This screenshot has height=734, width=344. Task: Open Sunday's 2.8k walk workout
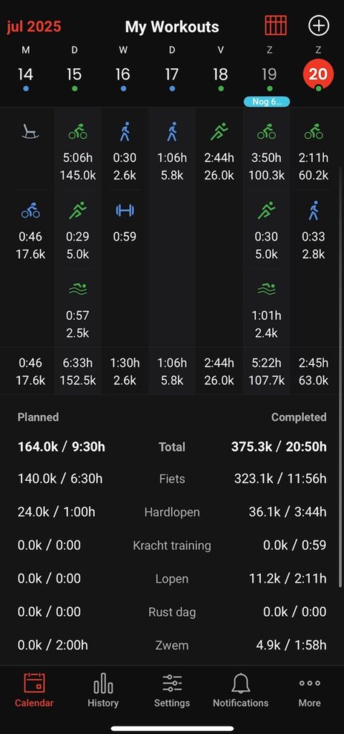point(314,230)
